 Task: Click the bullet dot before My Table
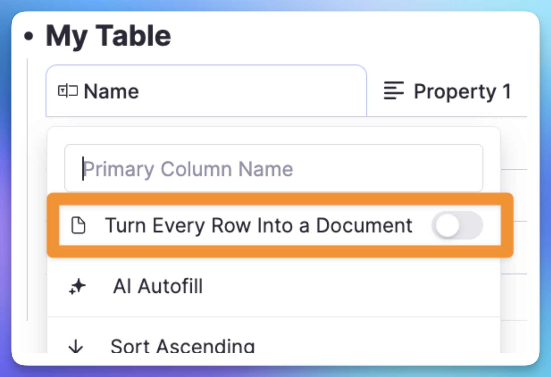point(29,36)
